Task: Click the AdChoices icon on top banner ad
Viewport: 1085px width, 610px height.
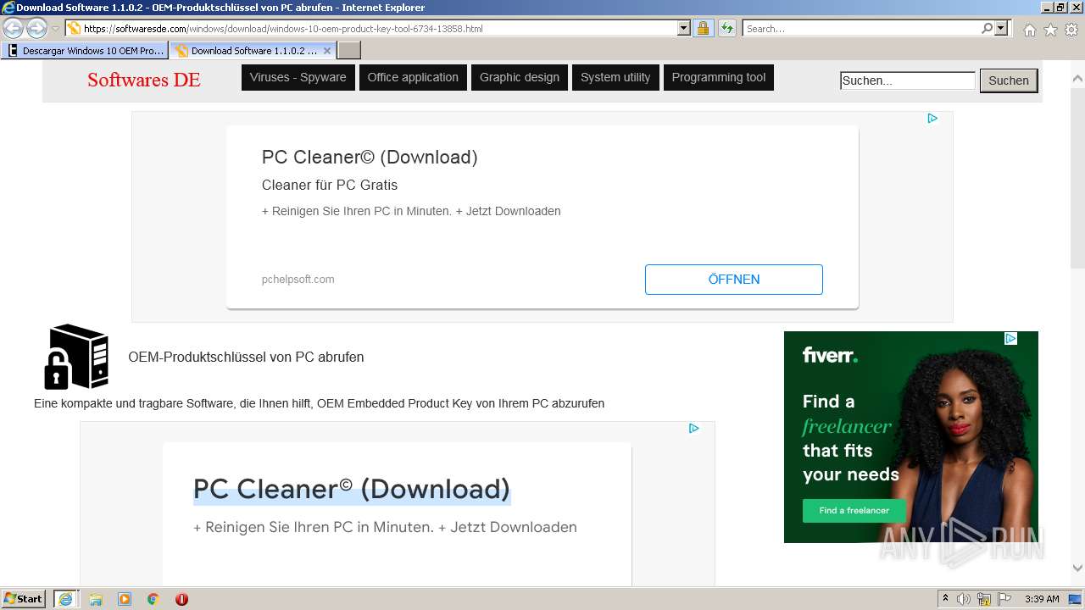Action: tap(932, 119)
